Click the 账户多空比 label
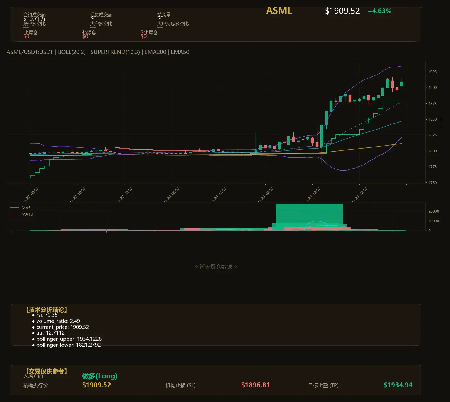The image size is (450, 402). pyautogui.click(x=34, y=24)
